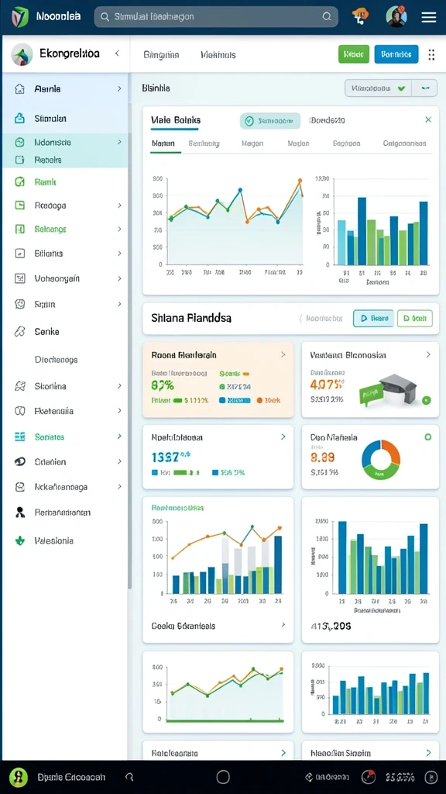The height and width of the screenshot is (794, 446).
Task: Open the Nsodtan Snoim card chevron
Action: [428, 753]
